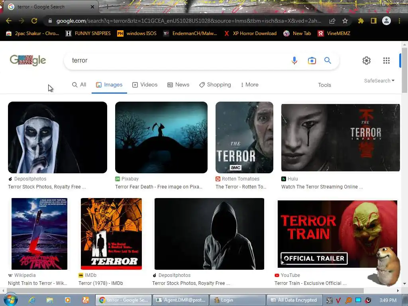The width and height of the screenshot is (408, 306).
Task: Toggle the browser side panel icon
Action: pos(374,21)
